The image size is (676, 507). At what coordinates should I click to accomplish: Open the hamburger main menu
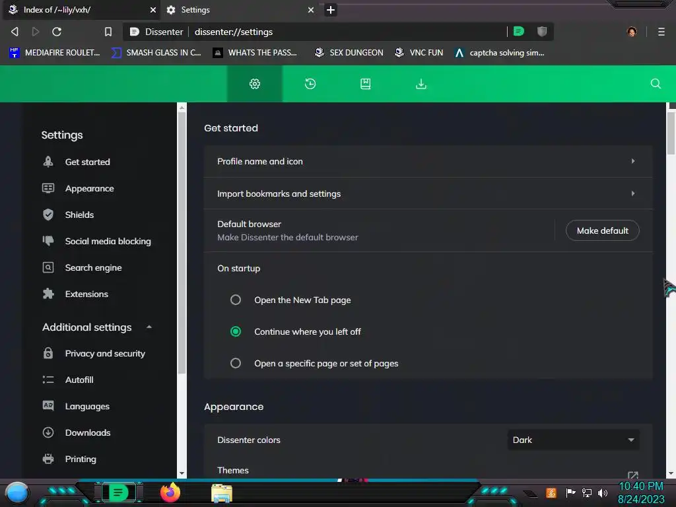click(x=661, y=32)
